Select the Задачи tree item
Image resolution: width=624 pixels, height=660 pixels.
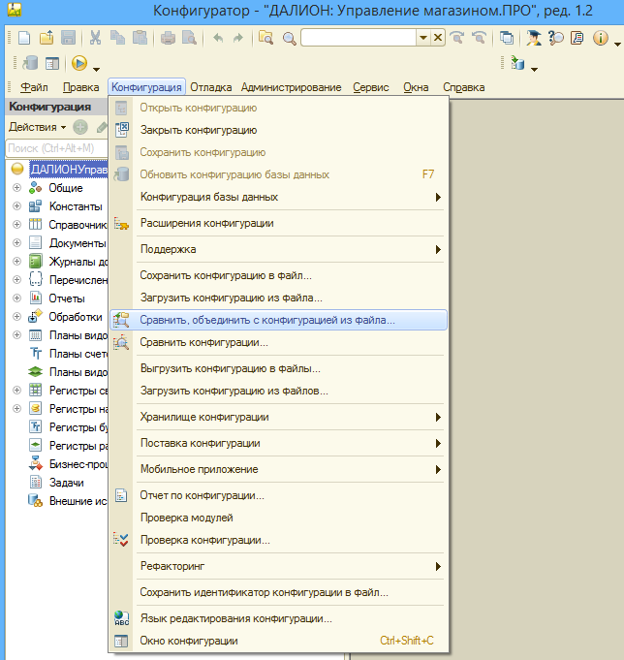coord(67,483)
